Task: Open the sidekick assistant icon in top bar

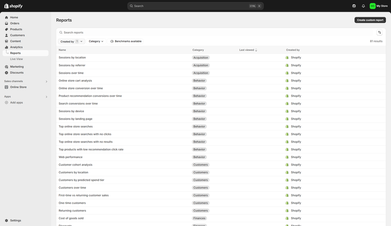Action: (354, 6)
